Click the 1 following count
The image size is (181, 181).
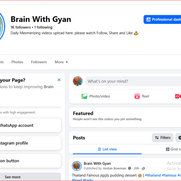(x=43, y=27)
